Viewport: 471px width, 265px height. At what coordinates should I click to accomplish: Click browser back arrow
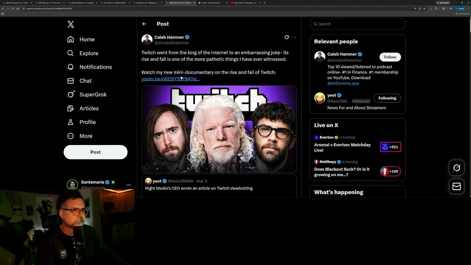[x=3, y=8]
